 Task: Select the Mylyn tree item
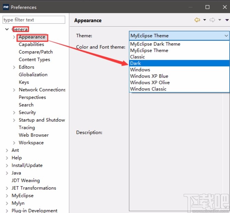[x=18, y=203]
